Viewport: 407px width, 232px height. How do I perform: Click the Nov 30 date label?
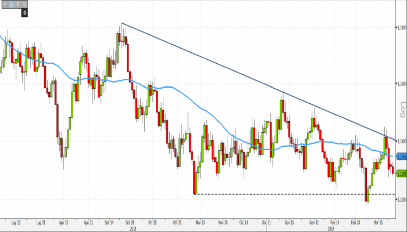point(223,223)
